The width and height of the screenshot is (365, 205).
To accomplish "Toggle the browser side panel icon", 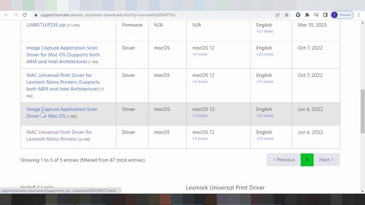I will click(x=325, y=15).
